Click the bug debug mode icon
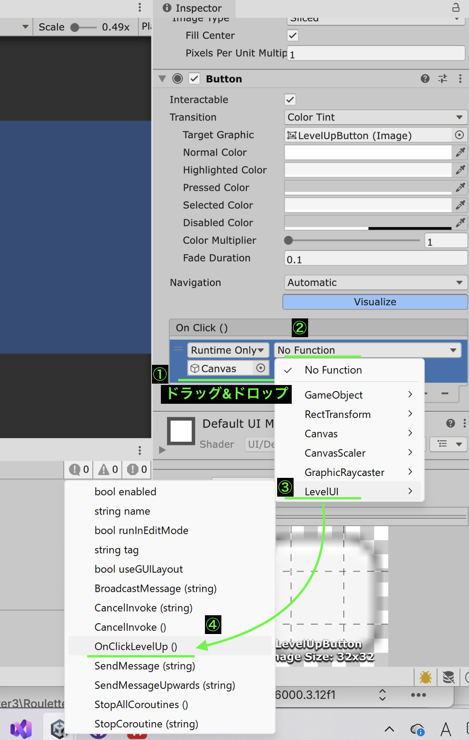This screenshot has width=469, height=740. (x=425, y=677)
